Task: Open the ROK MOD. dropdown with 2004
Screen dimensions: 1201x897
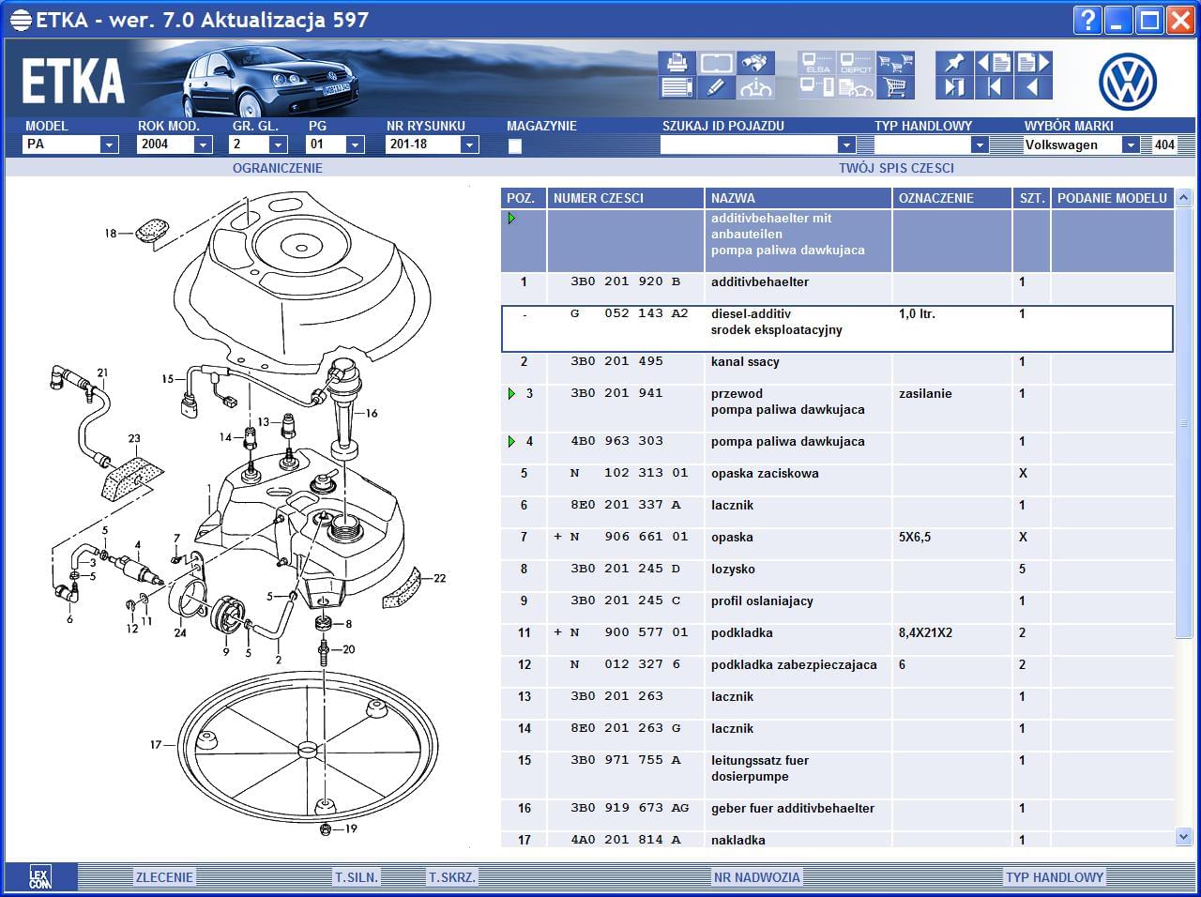Action: (x=203, y=144)
